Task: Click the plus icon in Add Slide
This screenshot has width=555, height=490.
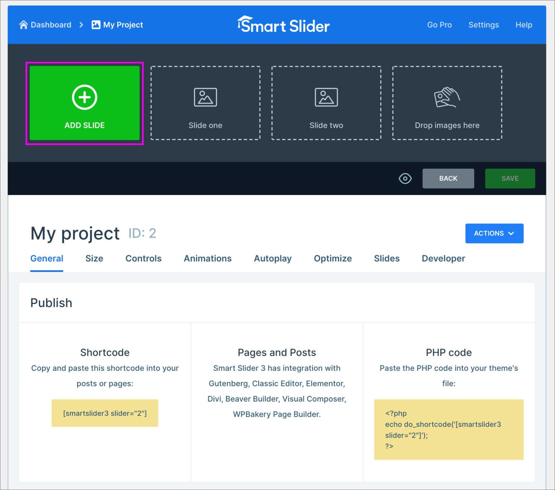Action: point(85,97)
